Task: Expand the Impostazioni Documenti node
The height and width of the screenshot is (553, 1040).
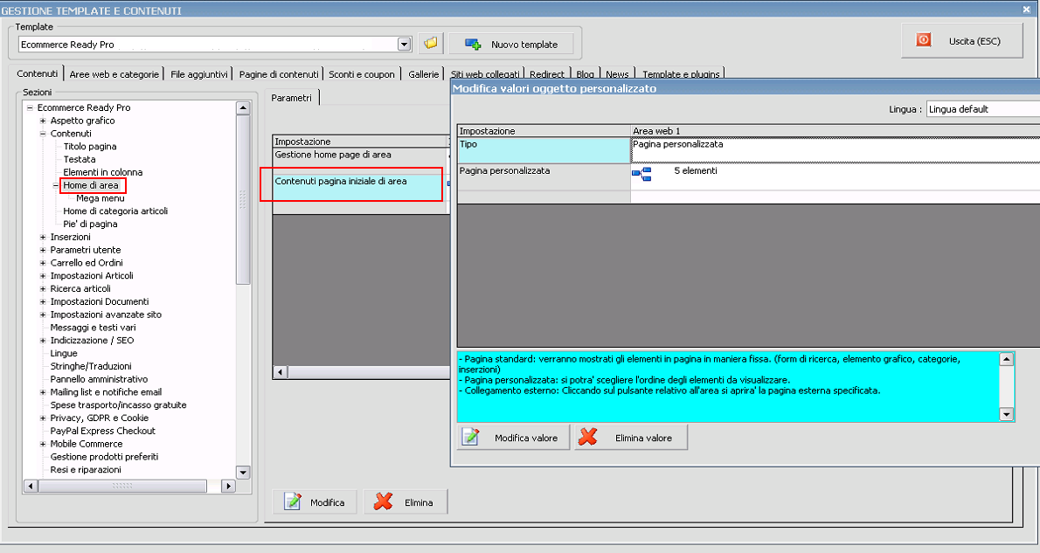Action: [43, 301]
